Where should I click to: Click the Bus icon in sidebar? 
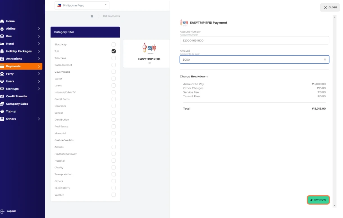2,36
